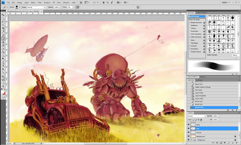This screenshot has width=241, height=145.
Task: Select the Zoom tool in the toolbox
Action: [3, 86]
